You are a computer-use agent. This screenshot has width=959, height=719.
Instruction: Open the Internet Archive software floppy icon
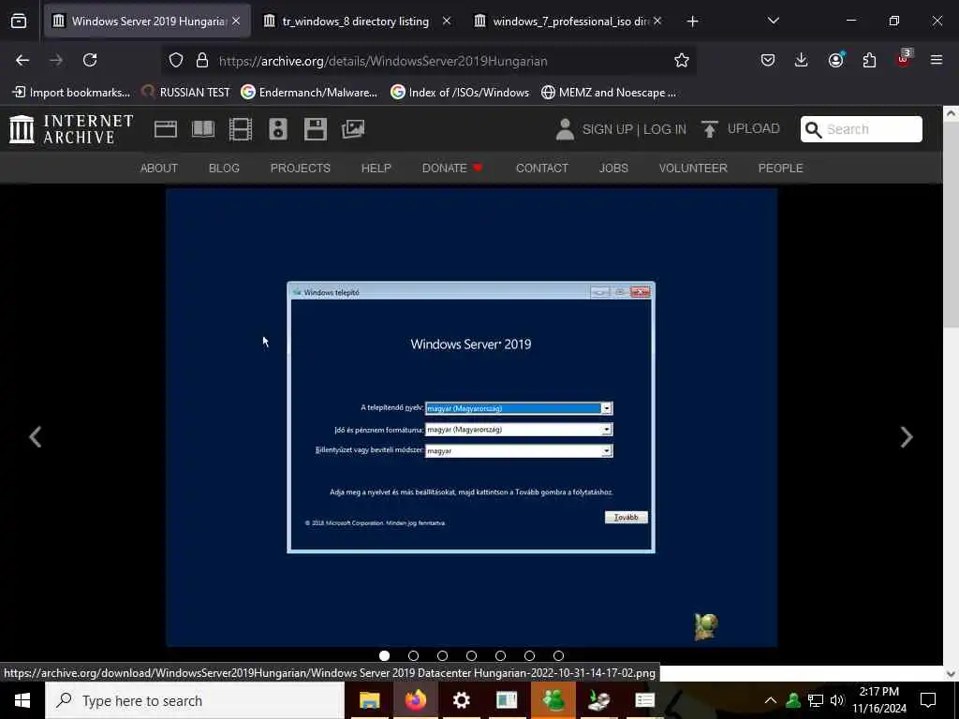[316, 129]
